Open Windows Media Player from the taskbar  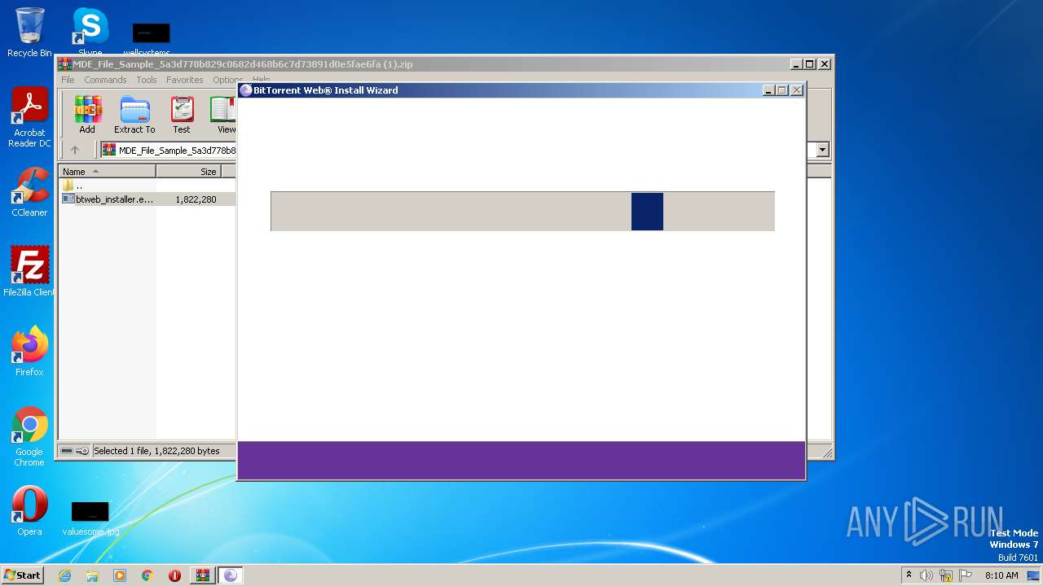pos(120,575)
